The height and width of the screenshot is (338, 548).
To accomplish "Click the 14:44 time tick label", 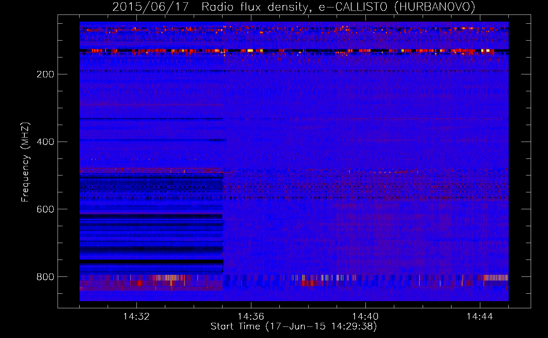I will [x=480, y=317].
